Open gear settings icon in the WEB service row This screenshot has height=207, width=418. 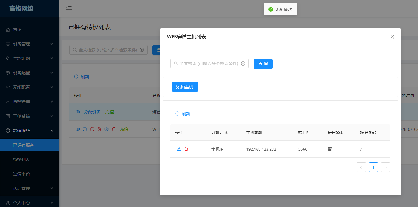tap(107, 129)
